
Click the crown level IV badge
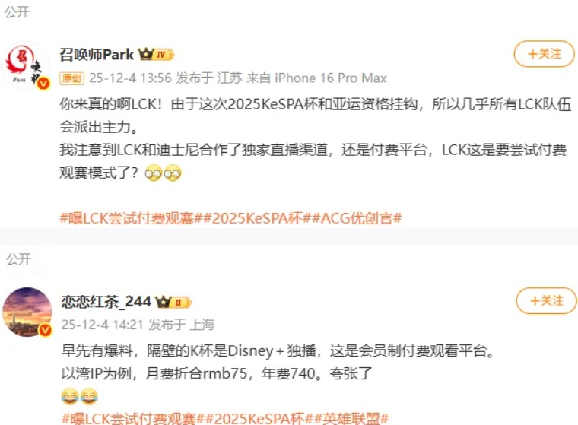(x=156, y=55)
